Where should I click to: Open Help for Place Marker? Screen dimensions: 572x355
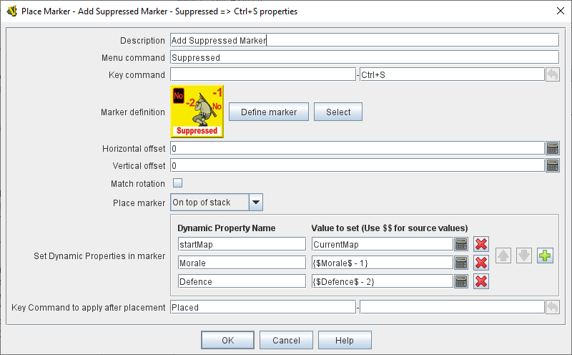tap(344, 340)
